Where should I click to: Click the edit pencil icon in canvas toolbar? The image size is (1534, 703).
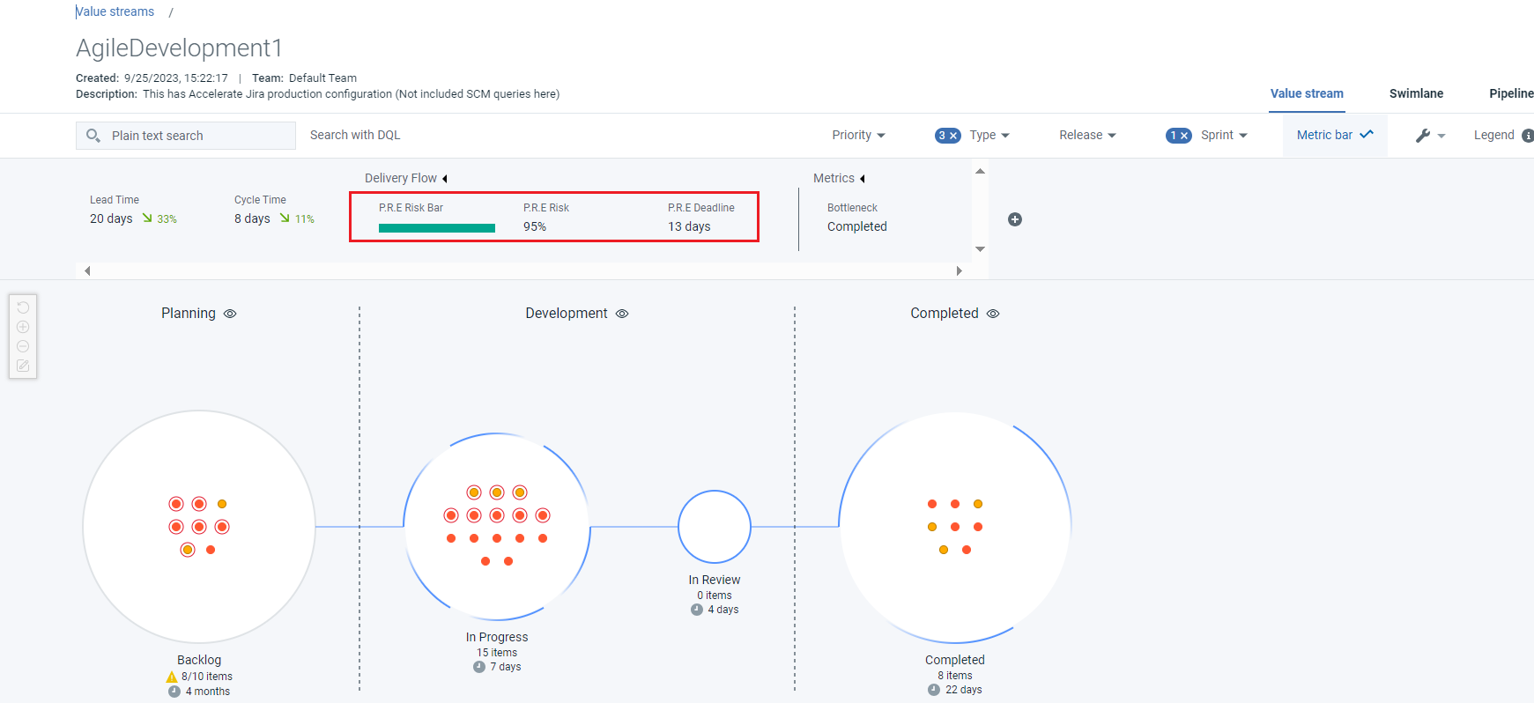tap(23, 366)
